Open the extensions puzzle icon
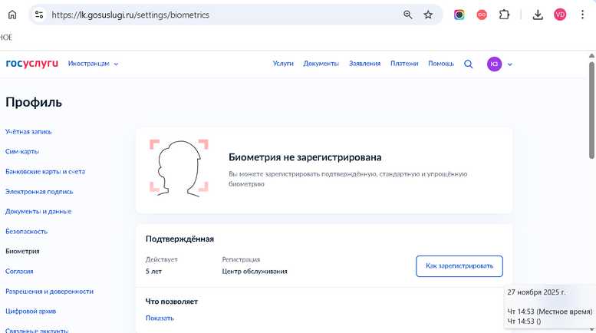This screenshot has height=333, width=596. coord(504,15)
